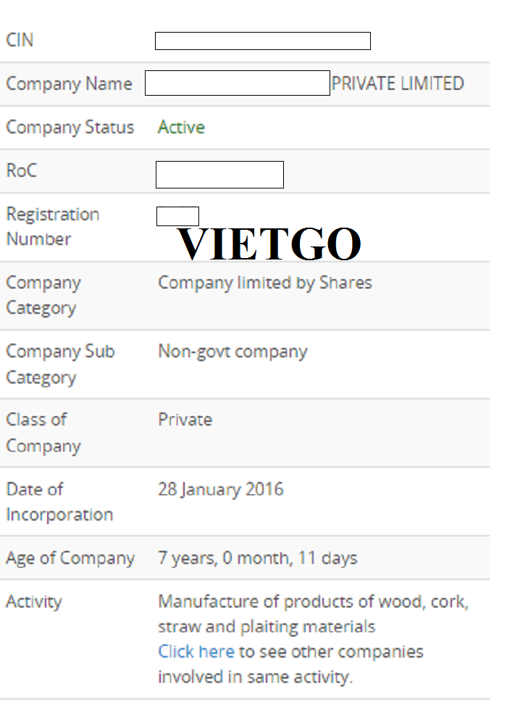Click the Company Status label

(70, 128)
